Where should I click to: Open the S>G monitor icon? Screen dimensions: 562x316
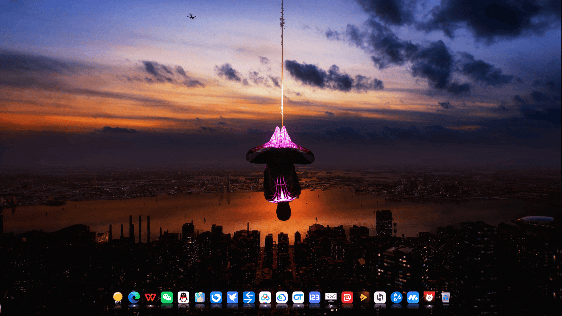[x=331, y=297]
